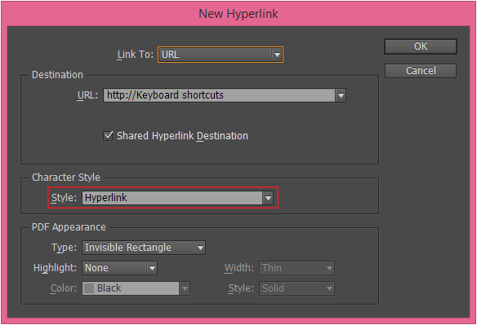Open the Highlight dropdown set to None
The height and width of the screenshot is (325, 477).
(119, 268)
